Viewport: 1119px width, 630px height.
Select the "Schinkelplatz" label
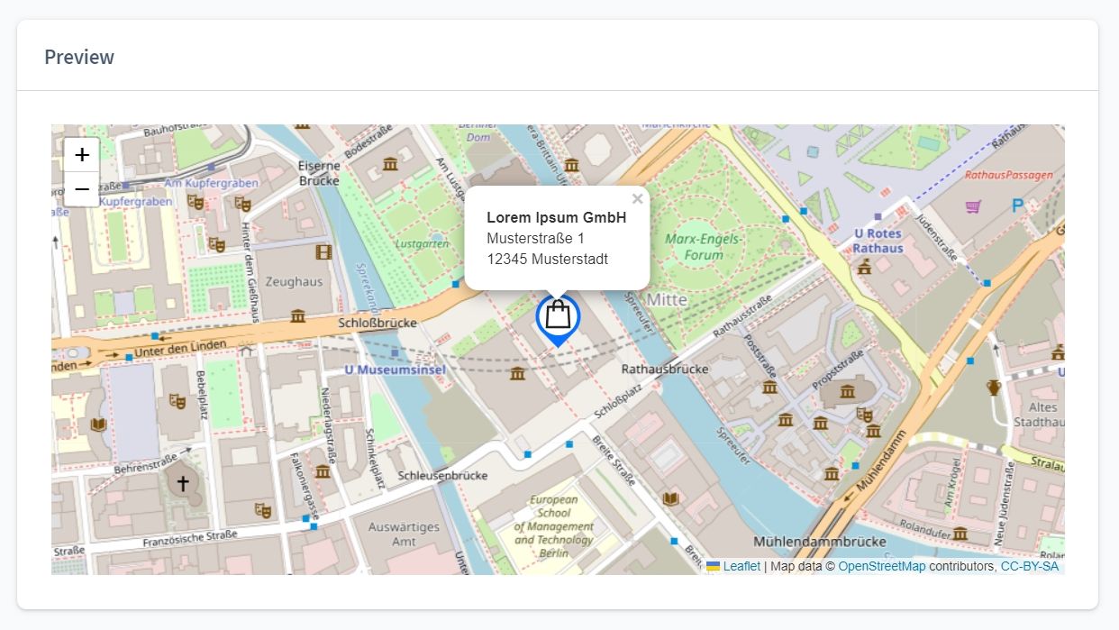click(x=375, y=457)
